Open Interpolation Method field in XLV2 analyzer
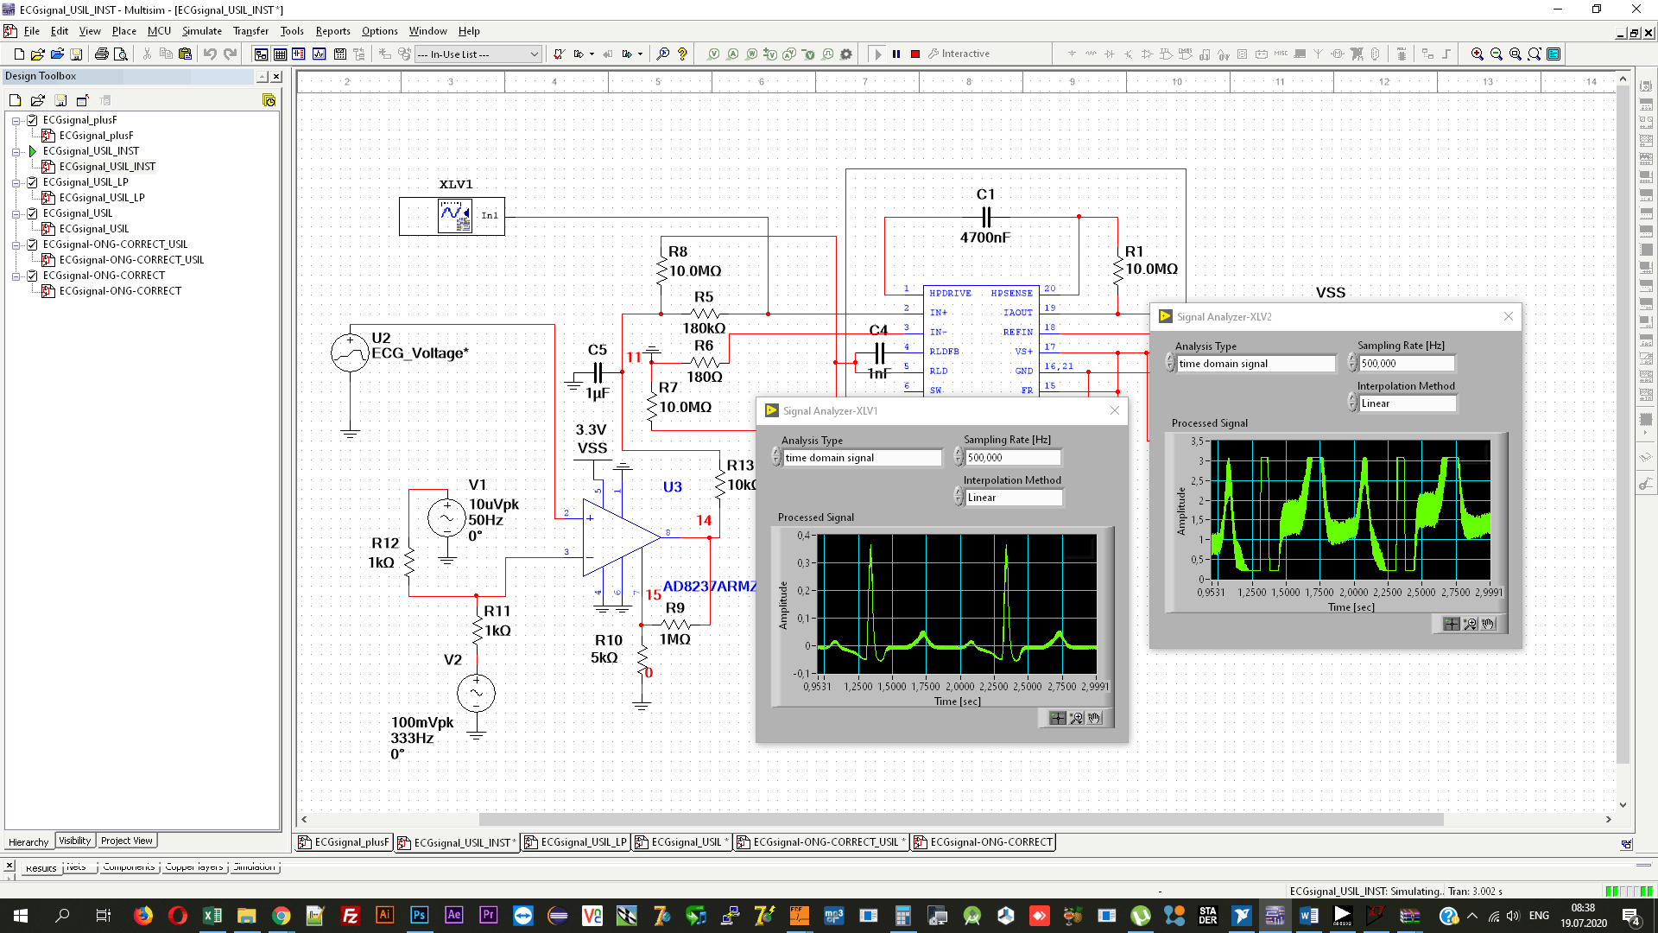Screen dimensions: 1658x933 [1407, 403]
